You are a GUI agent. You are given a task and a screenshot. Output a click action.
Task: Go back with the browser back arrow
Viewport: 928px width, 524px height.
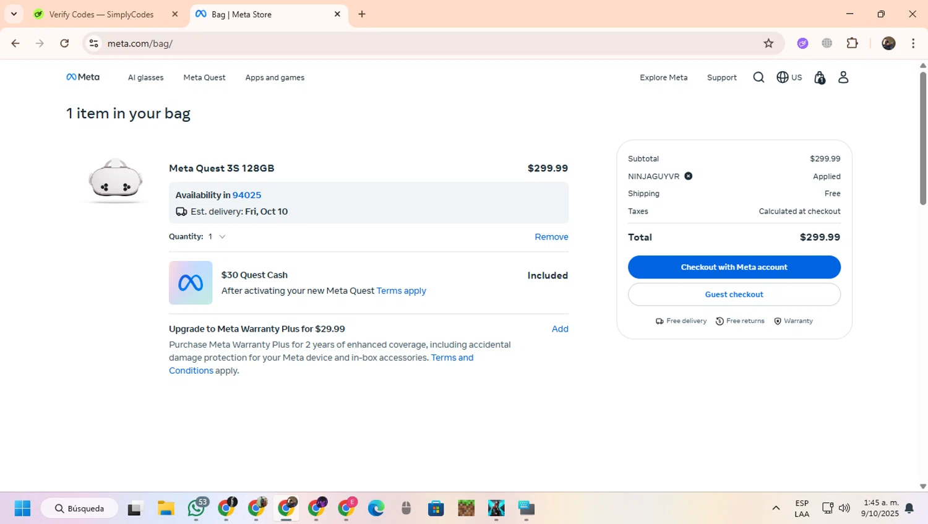click(x=15, y=43)
